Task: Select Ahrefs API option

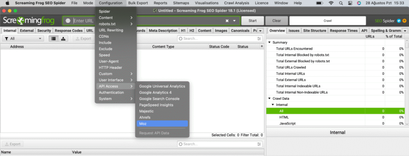Action: (x=162, y=117)
